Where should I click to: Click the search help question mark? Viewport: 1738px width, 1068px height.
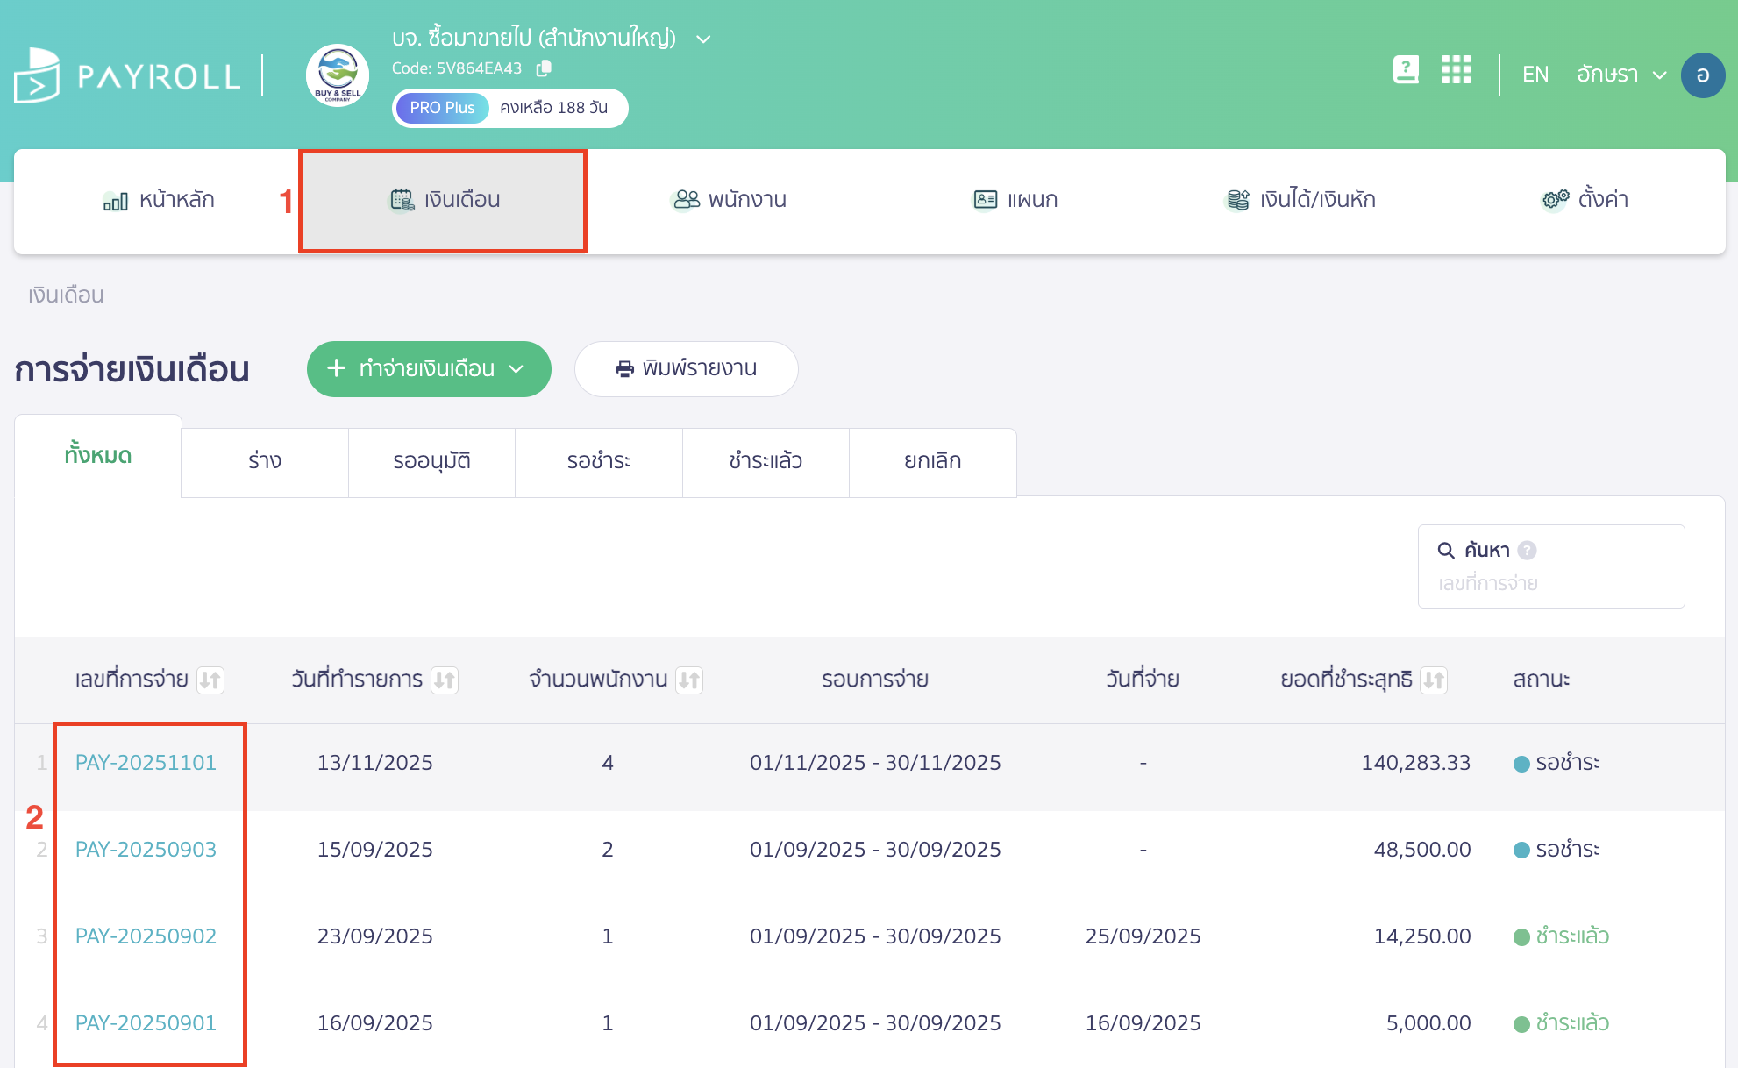click(x=1527, y=550)
